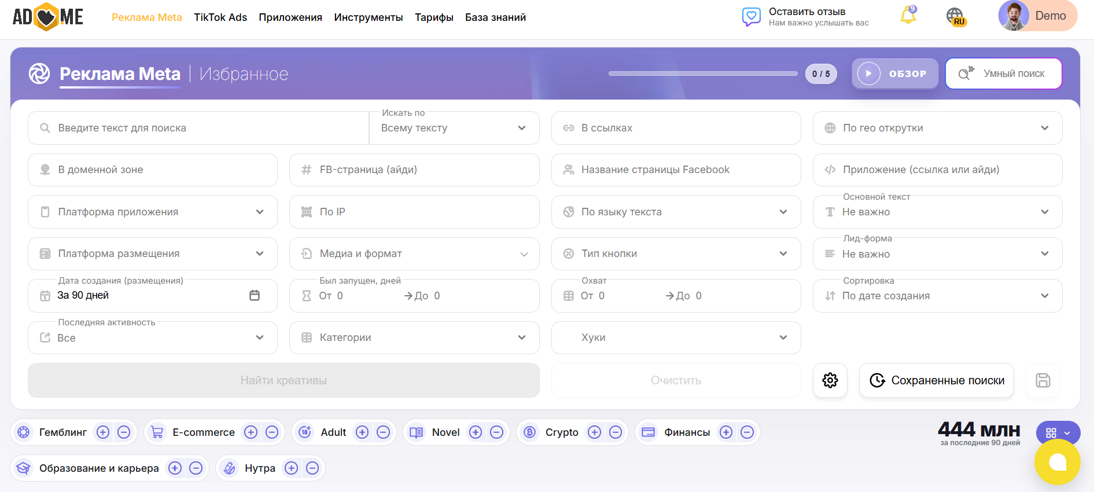1094x492 pixels.
Task: Open search settings gear icon
Action: [x=830, y=380]
